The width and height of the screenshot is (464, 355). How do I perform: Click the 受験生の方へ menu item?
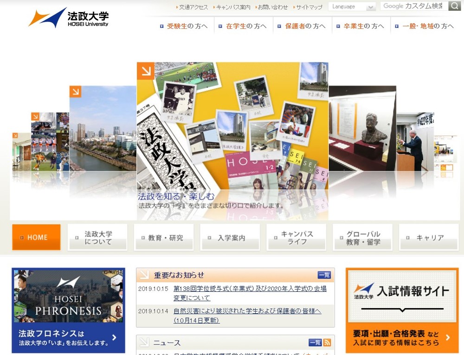pyautogui.click(x=187, y=26)
